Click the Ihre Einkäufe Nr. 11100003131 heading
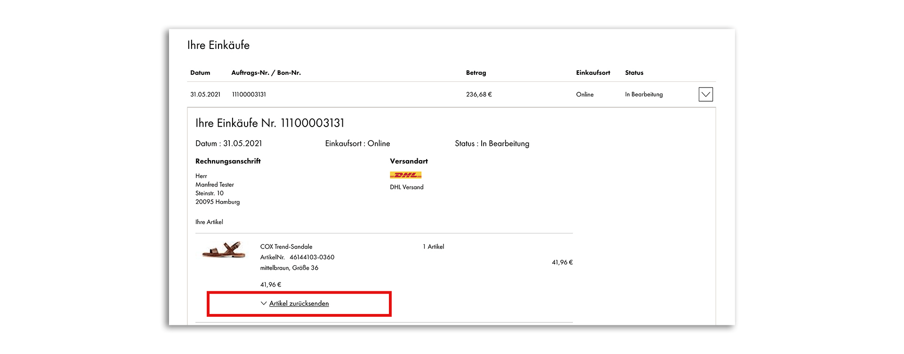904x354 pixels. click(x=270, y=123)
